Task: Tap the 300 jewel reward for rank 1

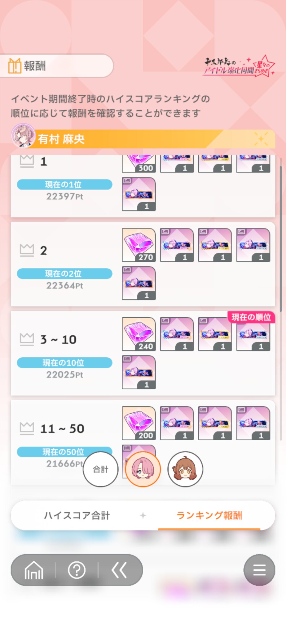Action: coord(139,164)
